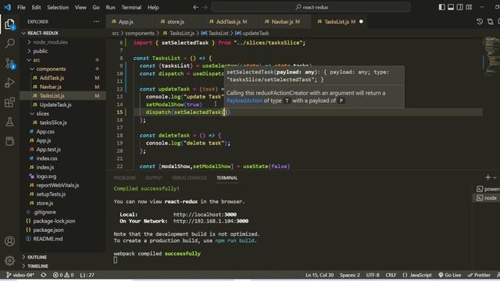500x281 pixels.
Task: Open the Terminal menu
Action: point(131,7)
